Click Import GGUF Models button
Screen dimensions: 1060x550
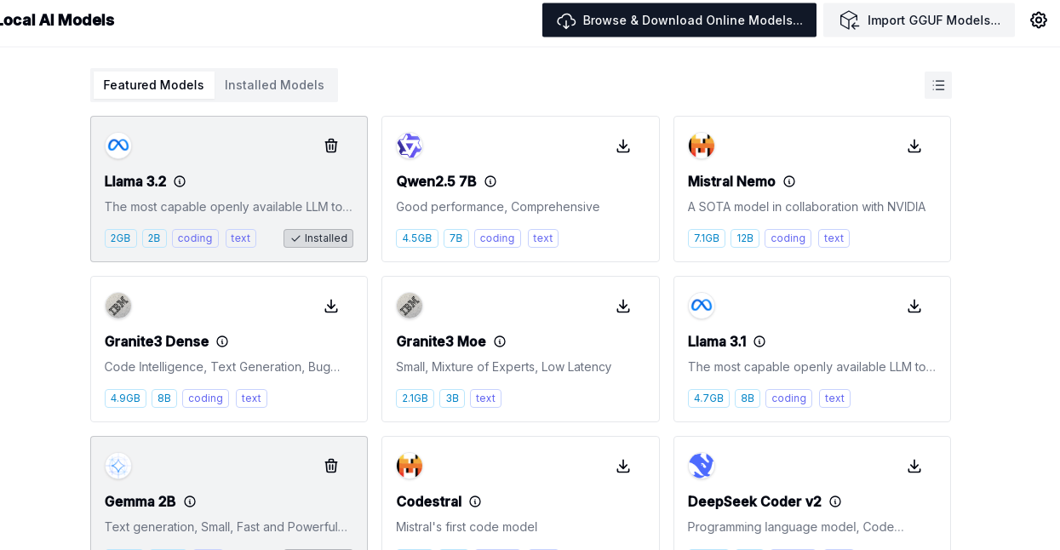click(920, 20)
